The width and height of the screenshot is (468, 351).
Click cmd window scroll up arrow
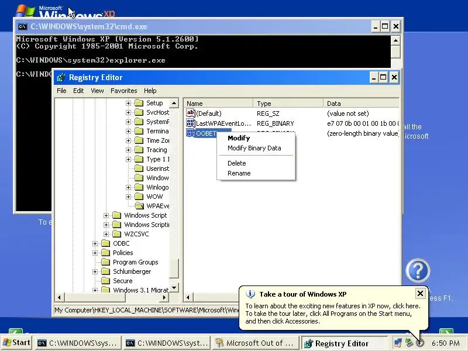tap(395, 40)
